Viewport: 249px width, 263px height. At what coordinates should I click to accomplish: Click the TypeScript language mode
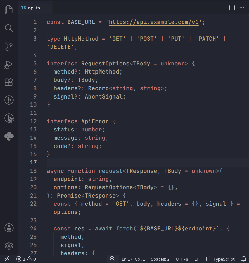[x=224, y=259]
